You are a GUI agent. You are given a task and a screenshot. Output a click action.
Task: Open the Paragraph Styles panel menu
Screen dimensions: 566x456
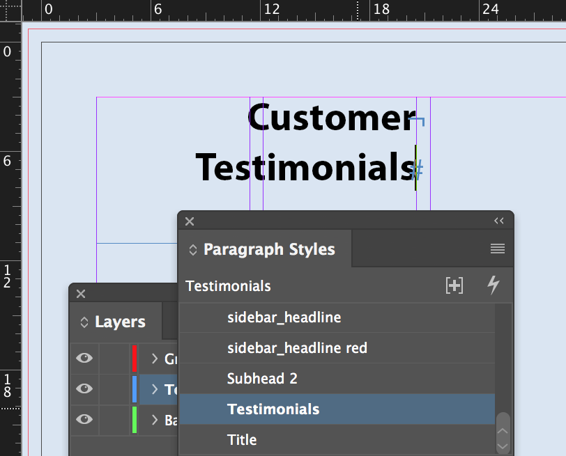pos(498,249)
